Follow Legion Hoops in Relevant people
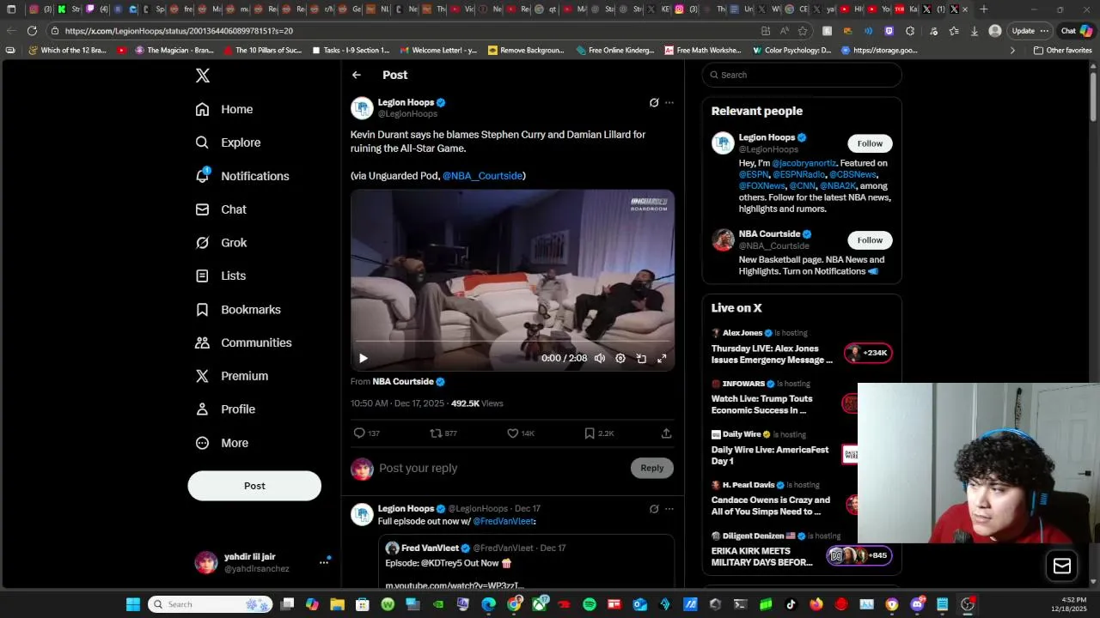This screenshot has height=618, width=1100. tap(870, 143)
